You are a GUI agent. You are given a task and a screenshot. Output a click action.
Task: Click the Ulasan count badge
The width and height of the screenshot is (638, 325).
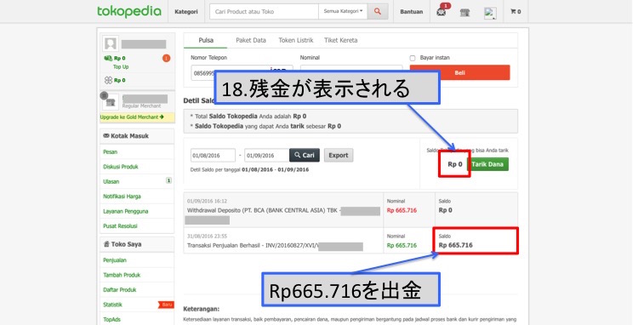[168, 180]
